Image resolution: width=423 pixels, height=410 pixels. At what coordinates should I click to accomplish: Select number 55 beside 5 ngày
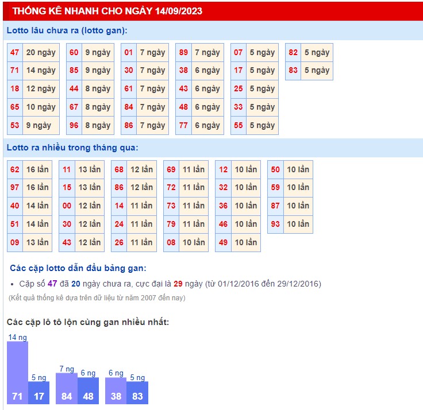pyautogui.click(x=239, y=125)
